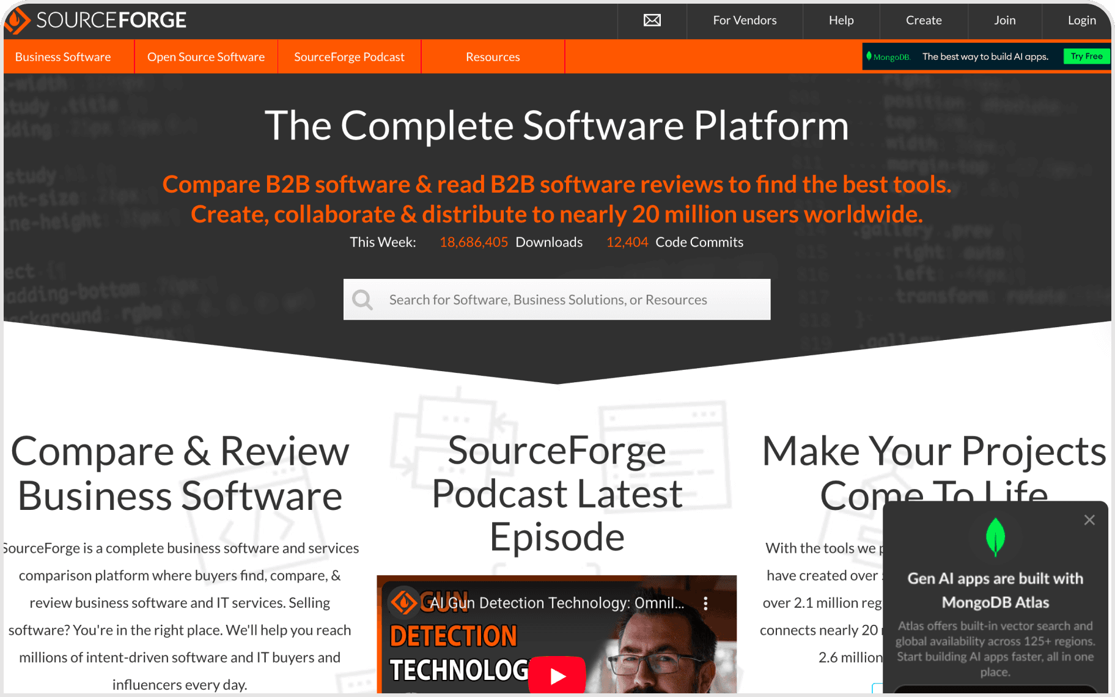
Task: Click 'Gen AI apps are built with MongoDB Atlas' text
Action: 995,590
